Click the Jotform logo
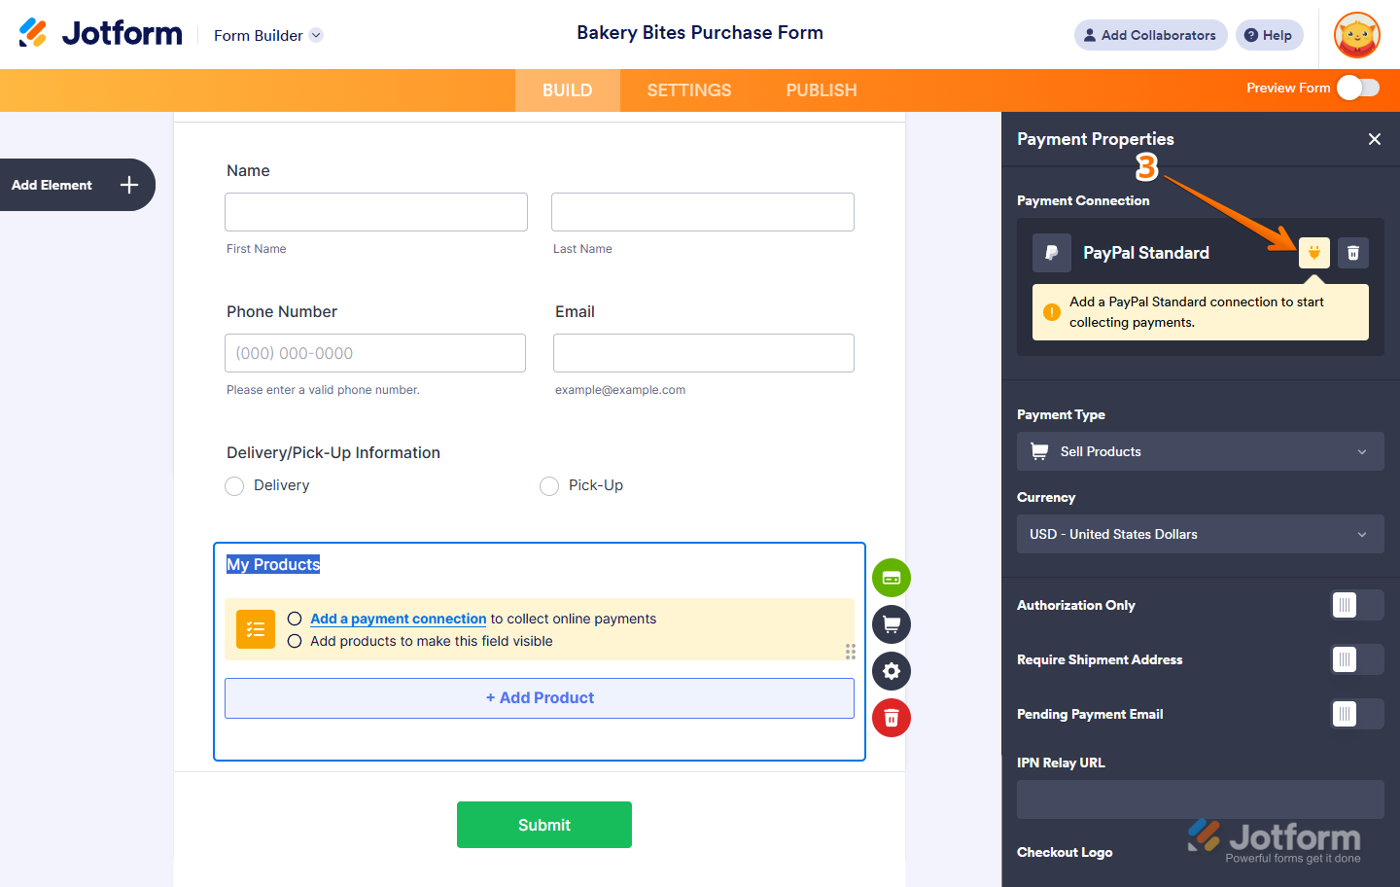The height and width of the screenshot is (887, 1400). [100, 32]
